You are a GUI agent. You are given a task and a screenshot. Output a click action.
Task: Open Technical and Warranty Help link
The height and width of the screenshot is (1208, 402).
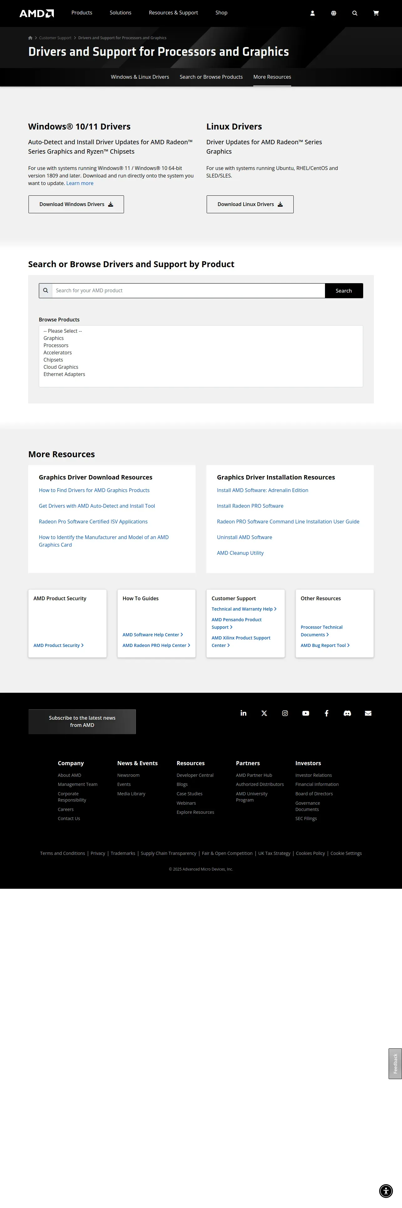pyautogui.click(x=244, y=609)
